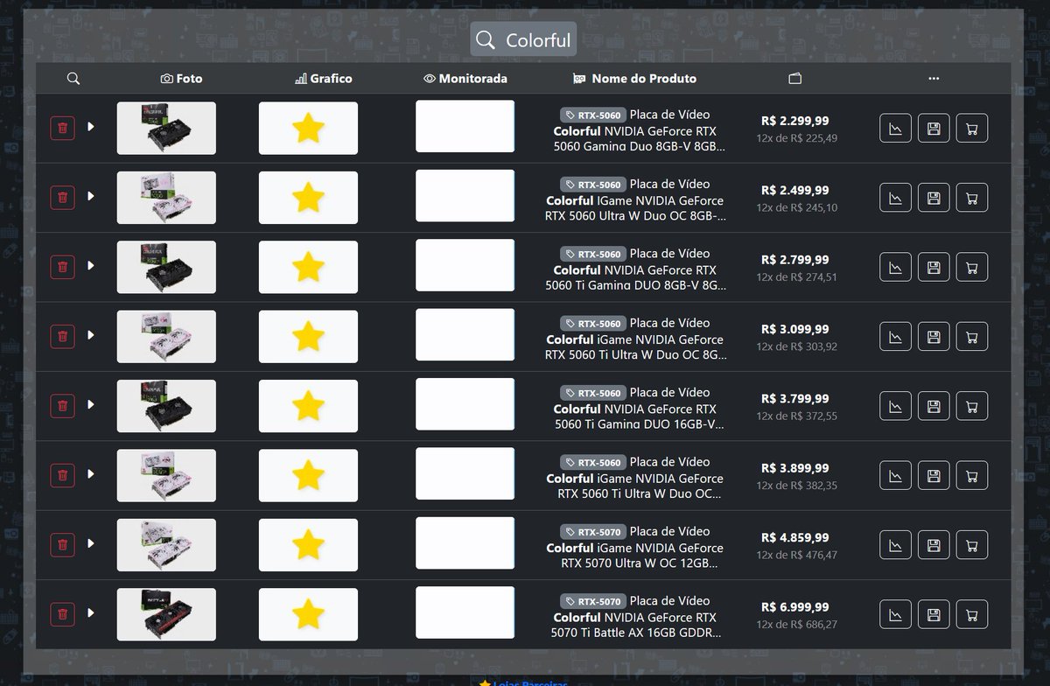Toggle Monitorada box for R$ 2.299,99 item
The height and width of the screenshot is (686, 1050).
click(465, 127)
